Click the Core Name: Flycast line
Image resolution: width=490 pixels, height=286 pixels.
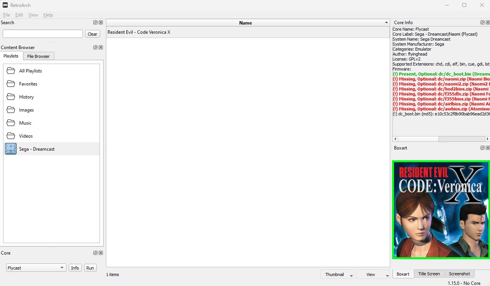pos(411,29)
